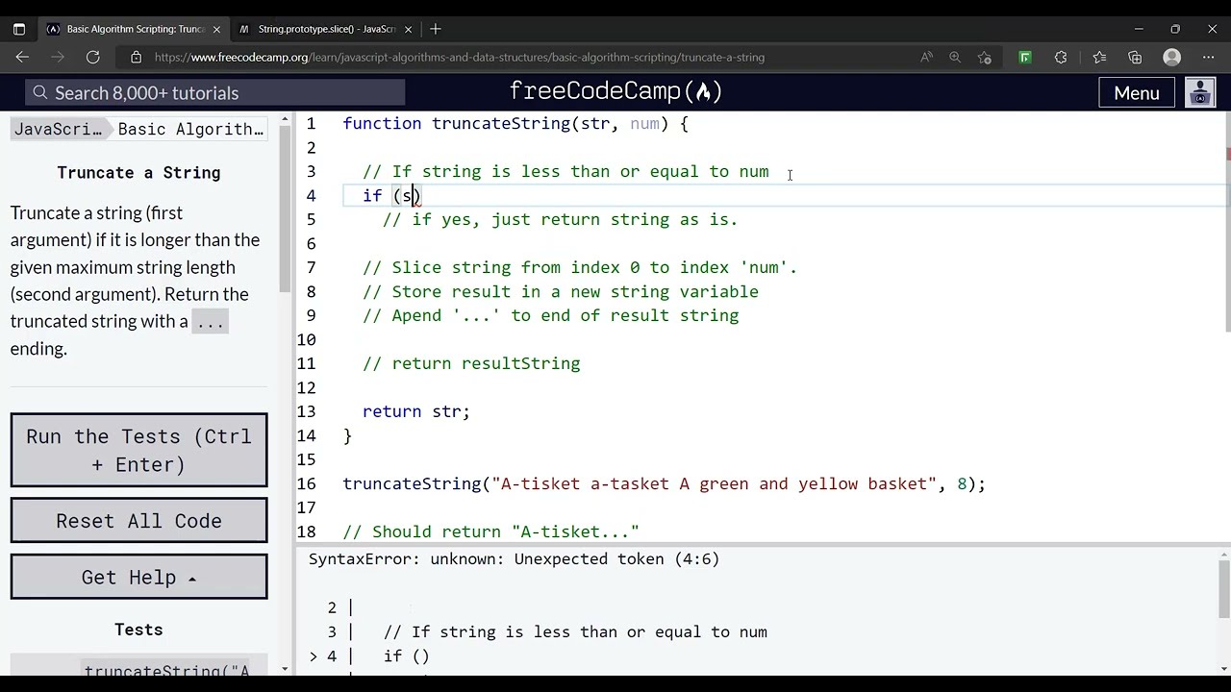Open the Basic Algorithm breadcrumb link
This screenshot has height=692, width=1231.
coord(190,129)
